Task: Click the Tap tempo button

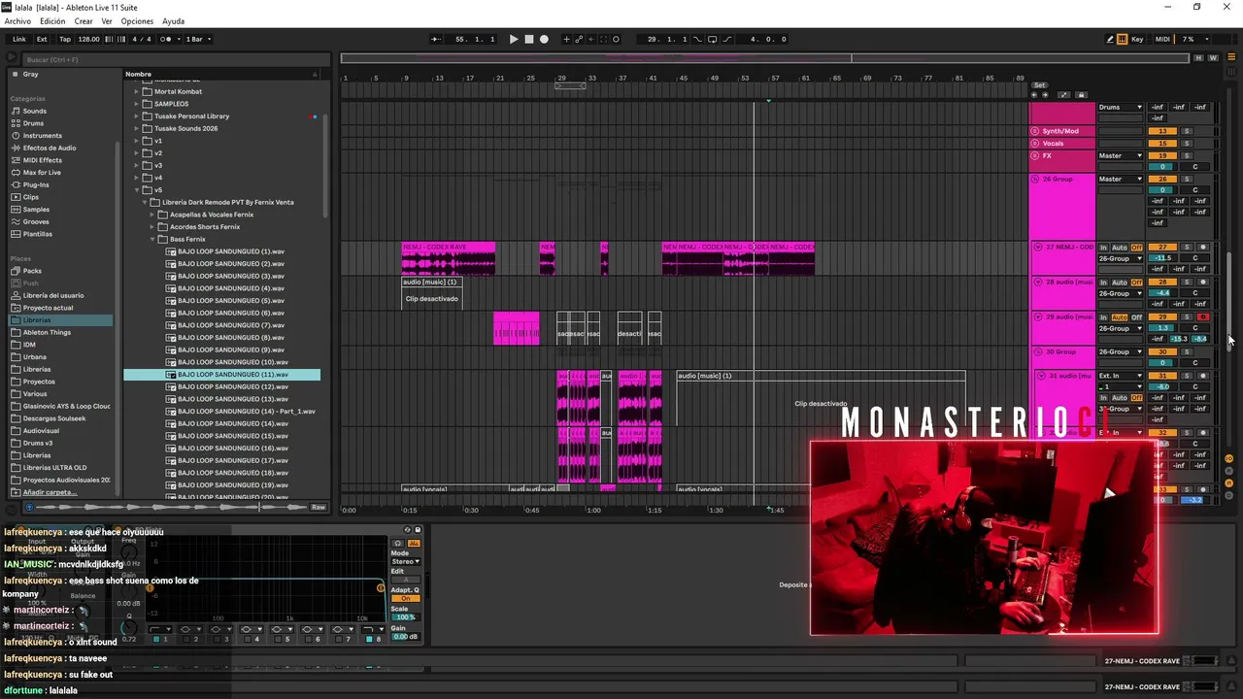Action: pos(65,40)
